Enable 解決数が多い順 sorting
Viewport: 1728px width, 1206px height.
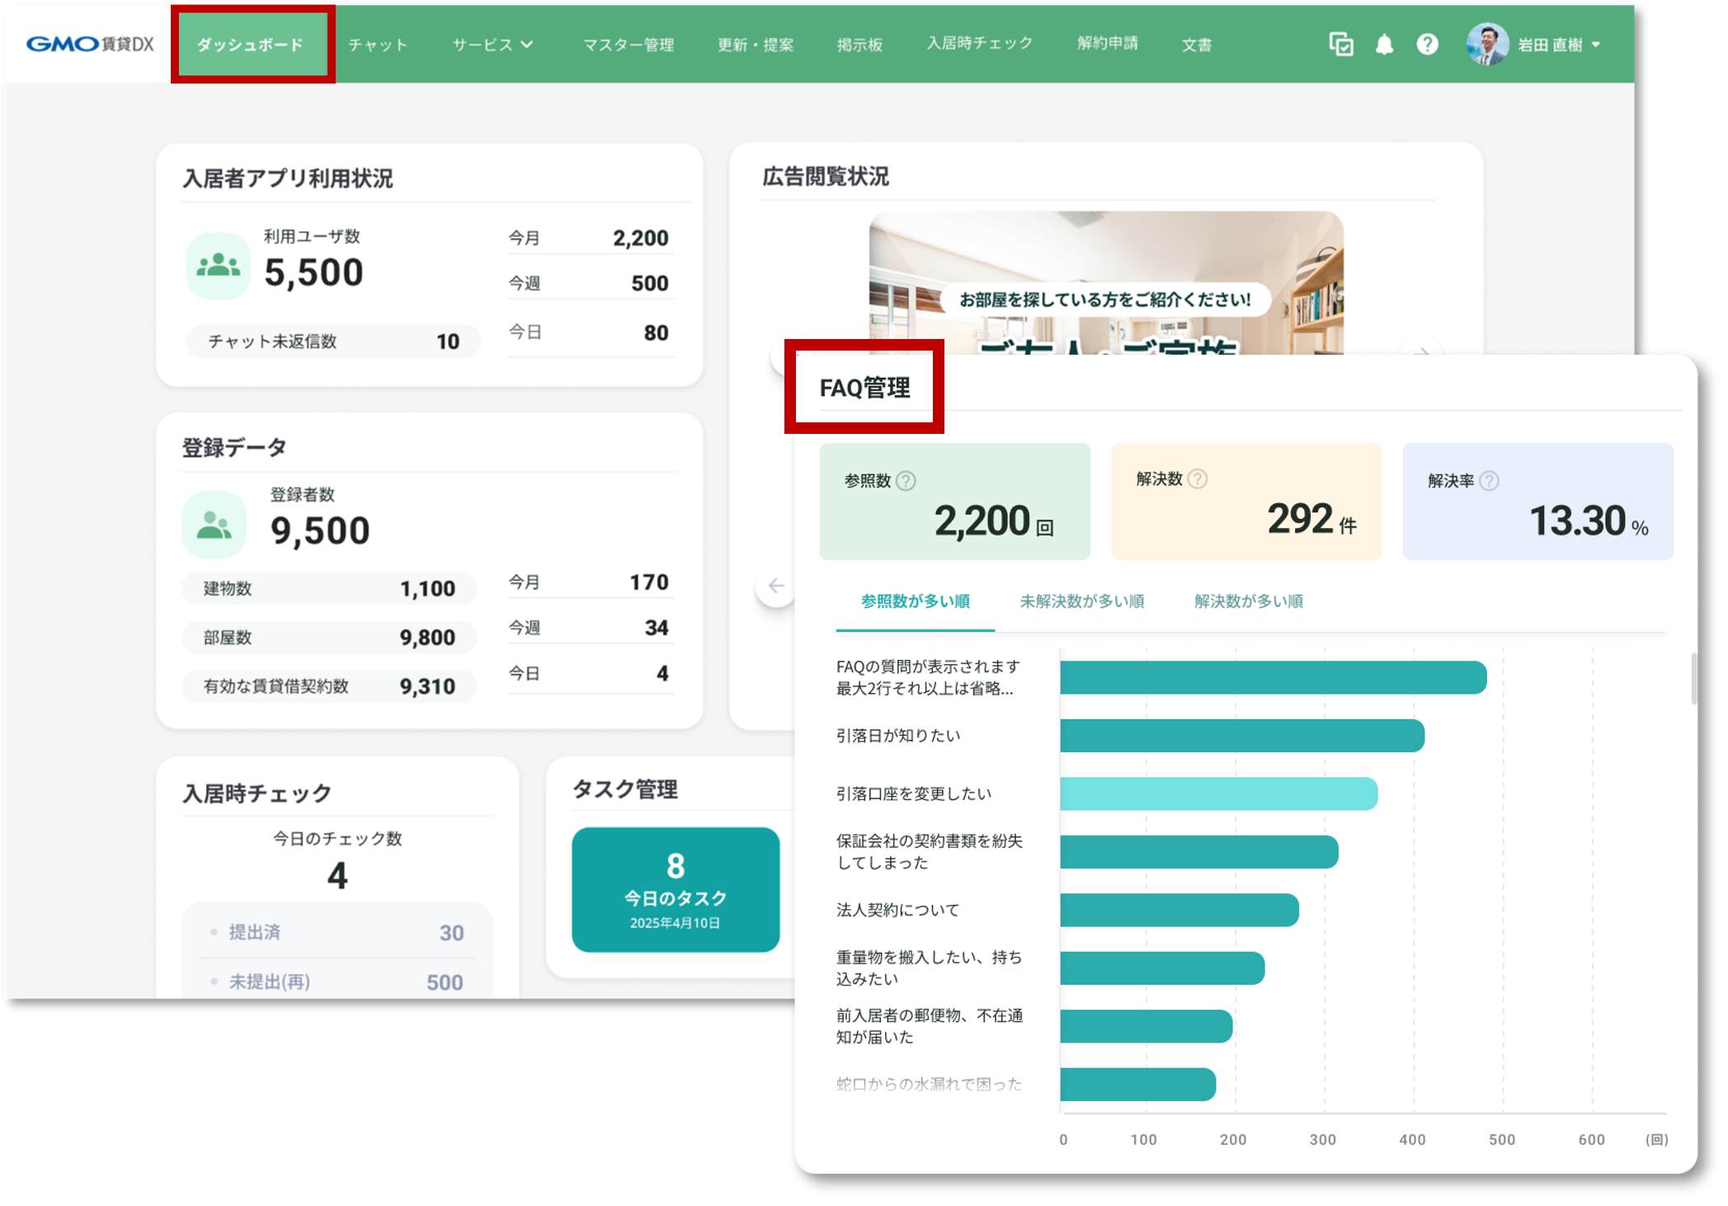(1247, 601)
